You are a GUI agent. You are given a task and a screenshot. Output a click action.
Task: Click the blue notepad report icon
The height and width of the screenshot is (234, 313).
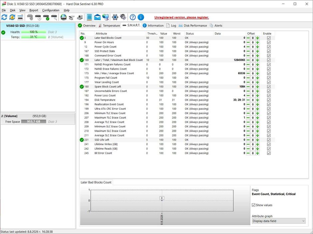click(x=89, y=17)
